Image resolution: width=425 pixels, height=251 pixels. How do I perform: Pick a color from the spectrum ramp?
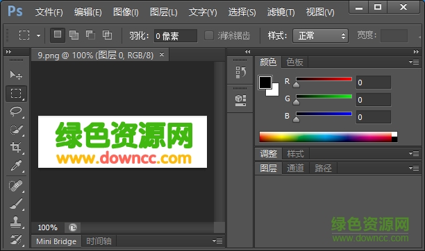328,137
